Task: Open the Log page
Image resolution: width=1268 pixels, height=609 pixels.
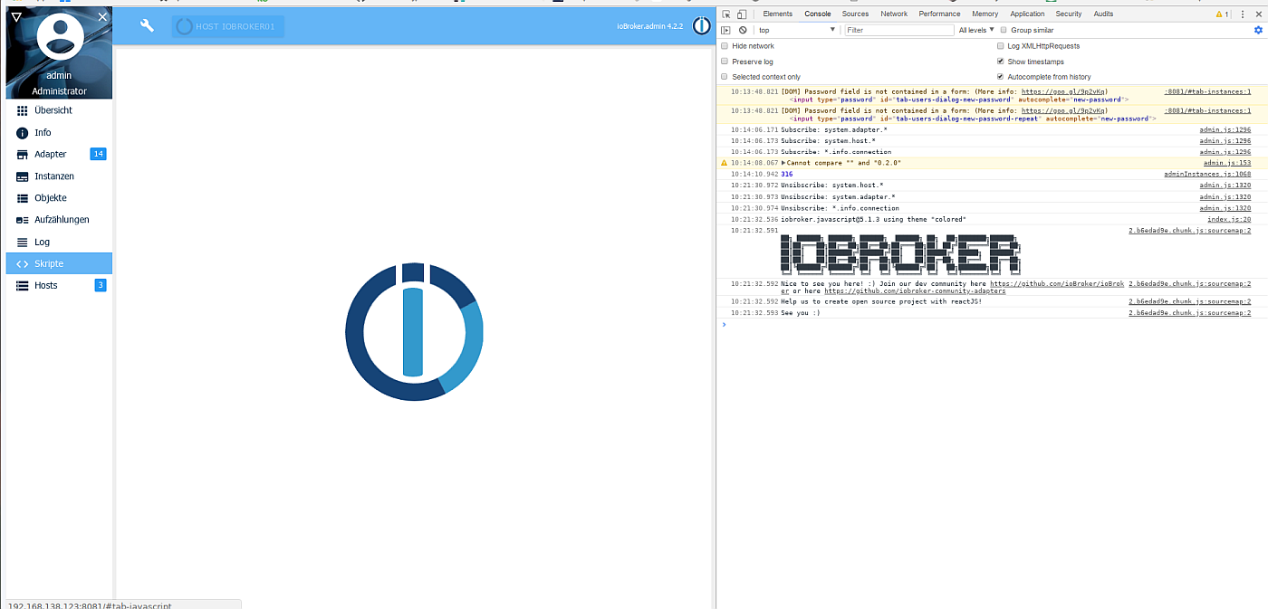Action: tap(59, 242)
